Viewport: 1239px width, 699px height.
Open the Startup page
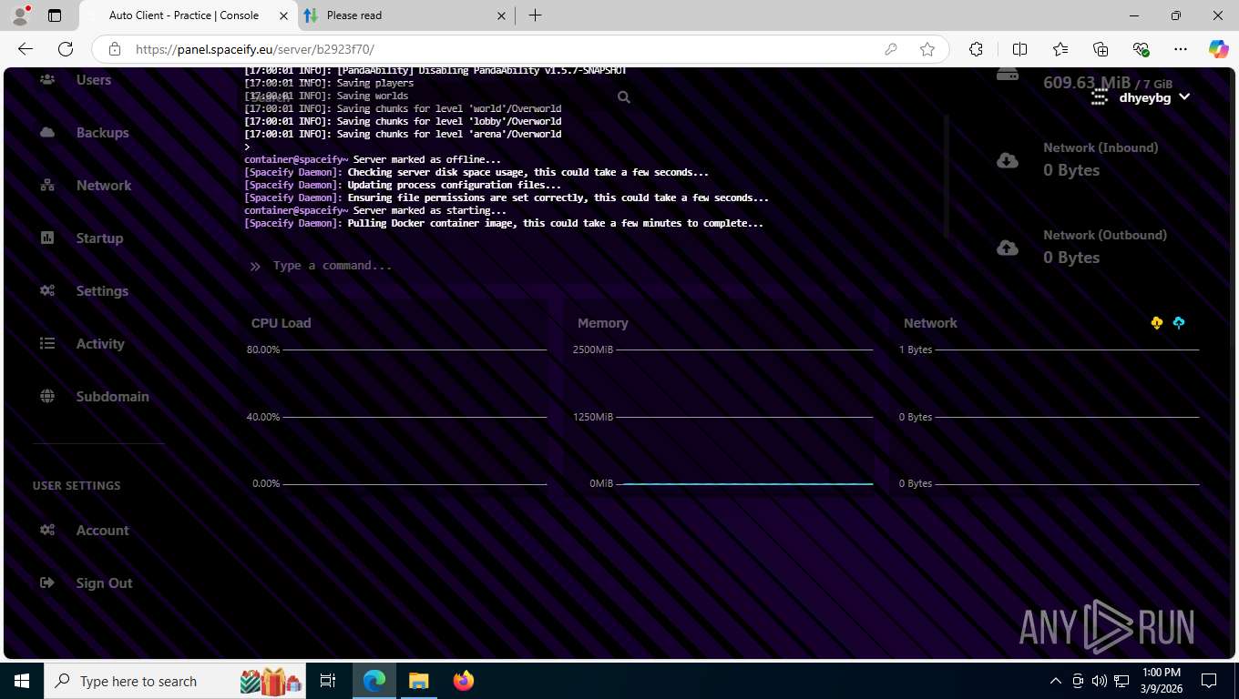click(x=99, y=238)
